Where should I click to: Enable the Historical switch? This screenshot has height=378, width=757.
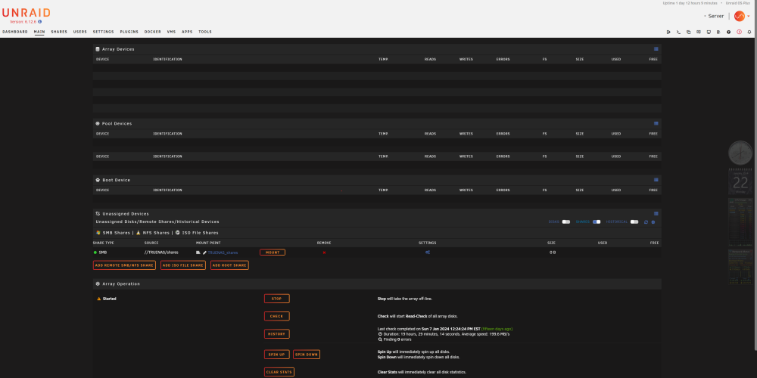[x=634, y=222]
